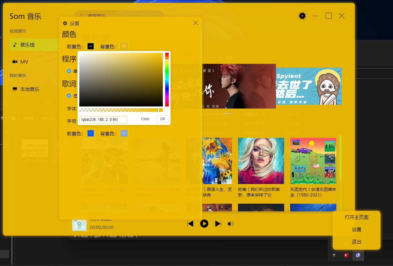Open the light-blue lyrics 背景色 color dropdown
393x266 pixels.
124,133
